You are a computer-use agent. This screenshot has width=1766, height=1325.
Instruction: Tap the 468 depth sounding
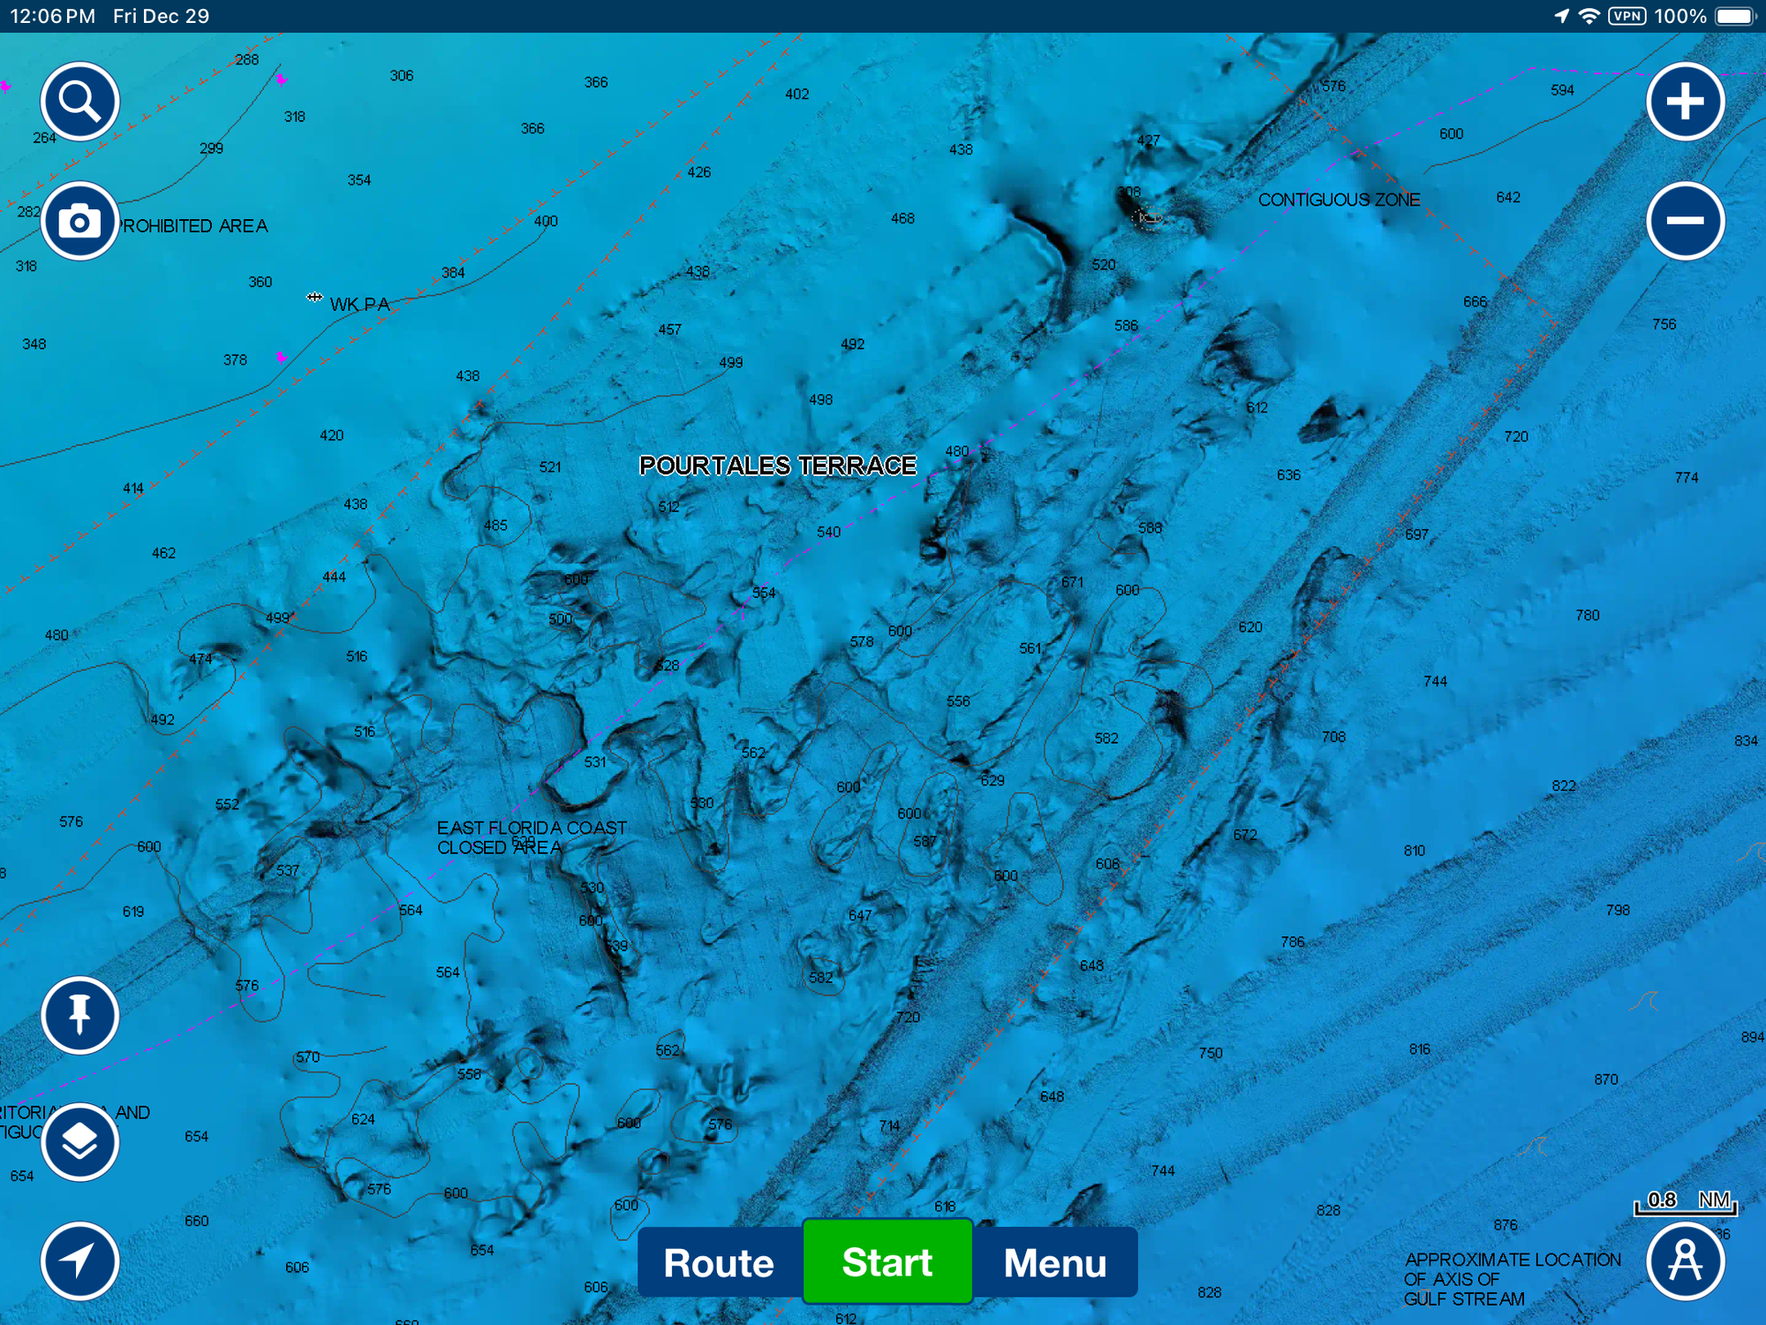(x=902, y=218)
